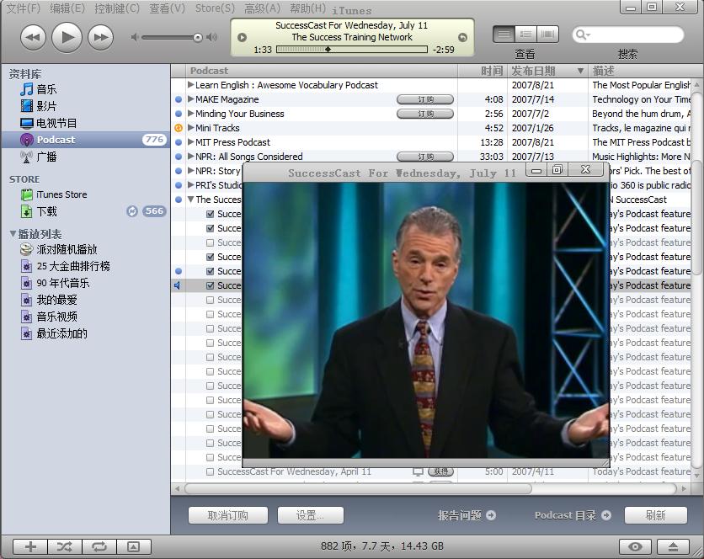Click the download refresh circular icon
704x559 pixels.
[x=132, y=211]
